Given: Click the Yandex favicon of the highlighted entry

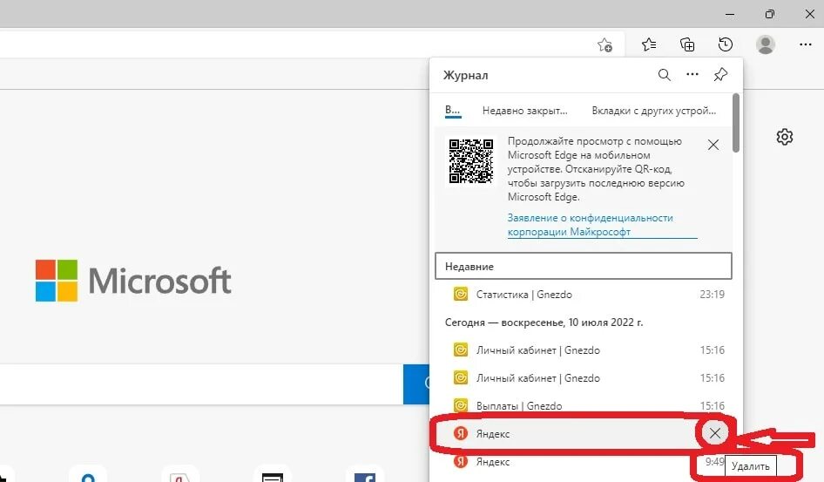Looking at the screenshot, I should (x=461, y=433).
